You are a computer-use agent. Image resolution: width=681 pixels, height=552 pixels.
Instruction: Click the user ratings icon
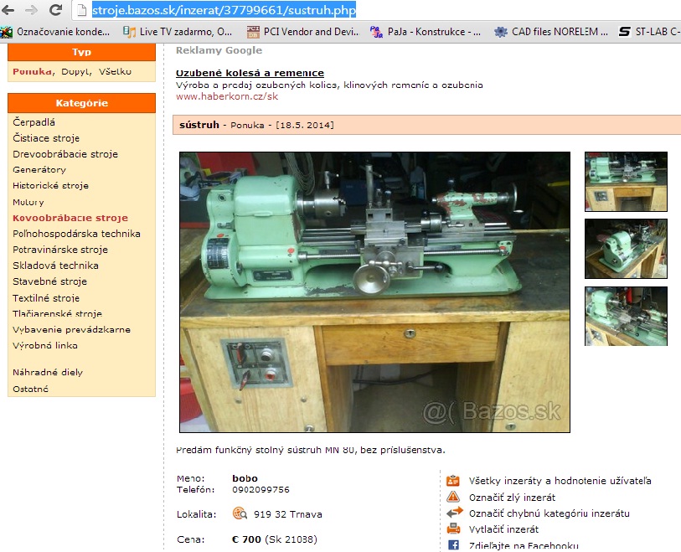click(453, 481)
